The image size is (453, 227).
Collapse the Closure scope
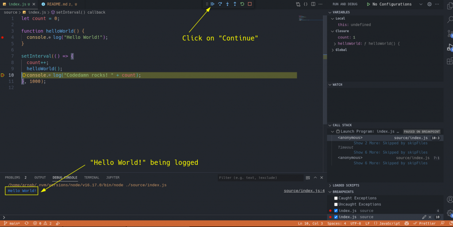pos(333,31)
